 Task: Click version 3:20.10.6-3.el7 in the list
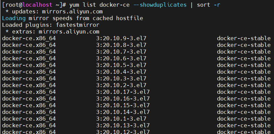(x=121, y=58)
